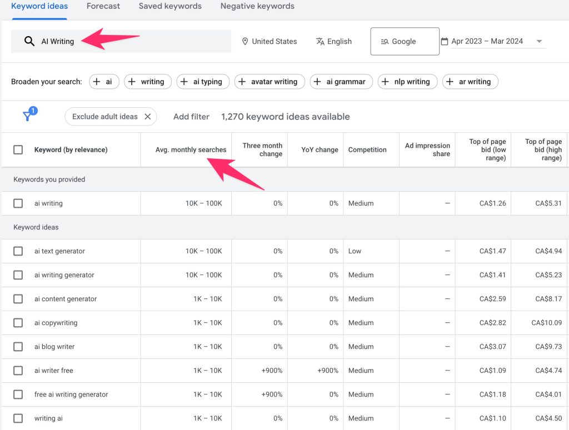Viewport: 569px width, 430px height.
Task: Add 'ai typing' plus icon chip
Action: click(x=184, y=82)
